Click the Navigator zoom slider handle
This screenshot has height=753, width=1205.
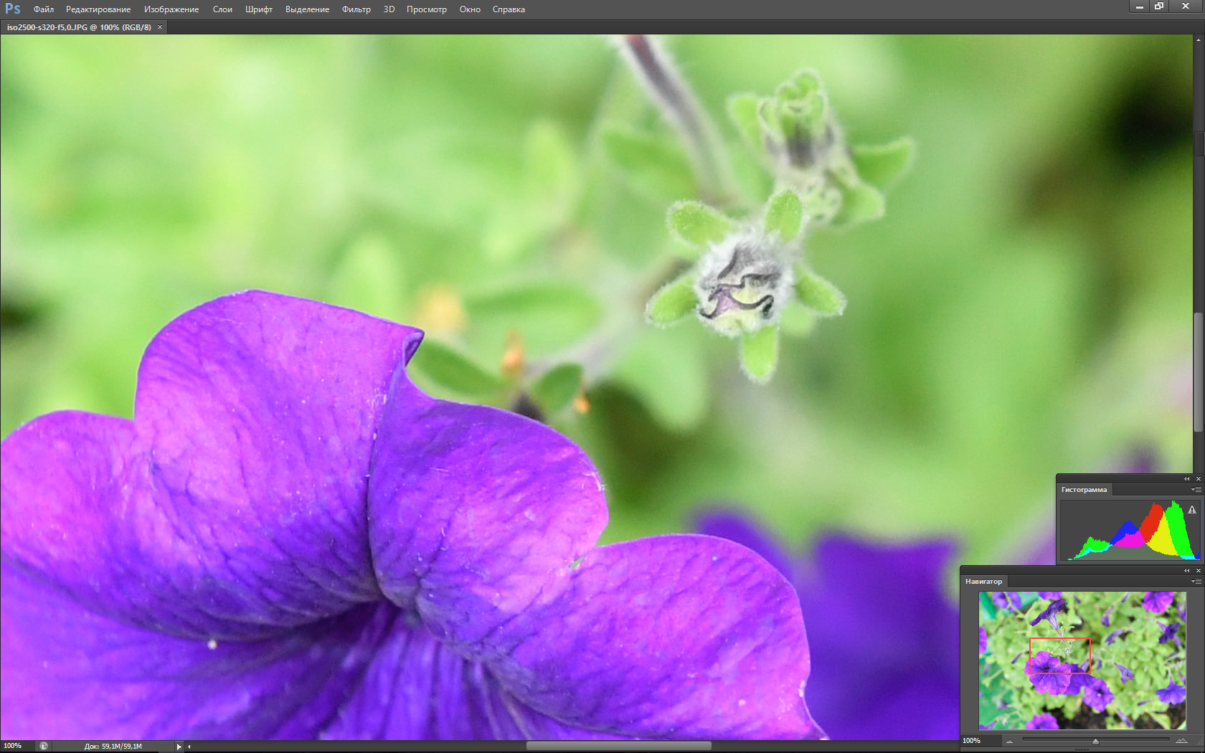(1095, 742)
